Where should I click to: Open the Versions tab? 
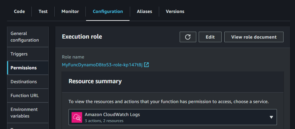click(175, 11)
